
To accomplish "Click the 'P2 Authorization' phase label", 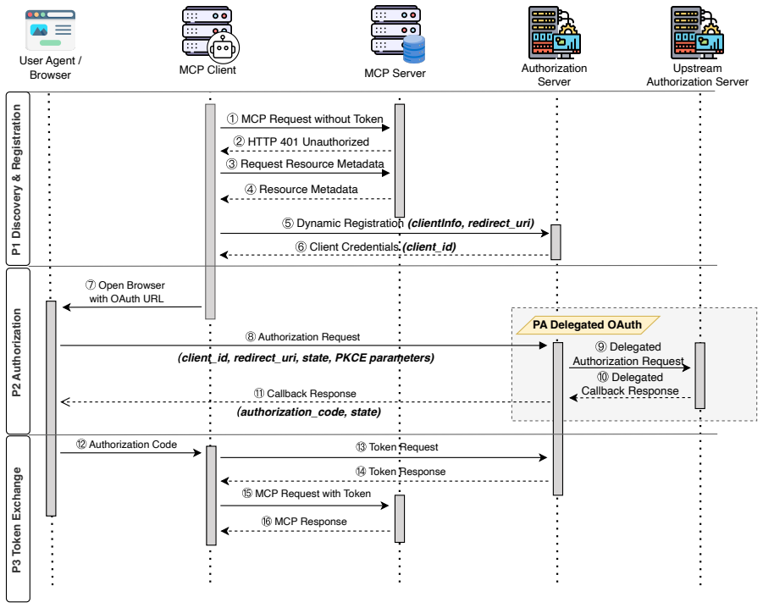I will click(x=18, y=351).
